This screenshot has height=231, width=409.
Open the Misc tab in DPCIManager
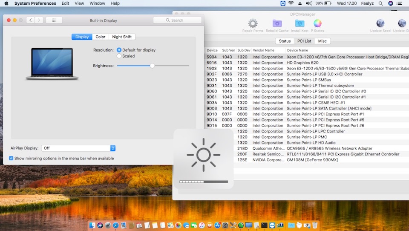[x=323, y=41]
